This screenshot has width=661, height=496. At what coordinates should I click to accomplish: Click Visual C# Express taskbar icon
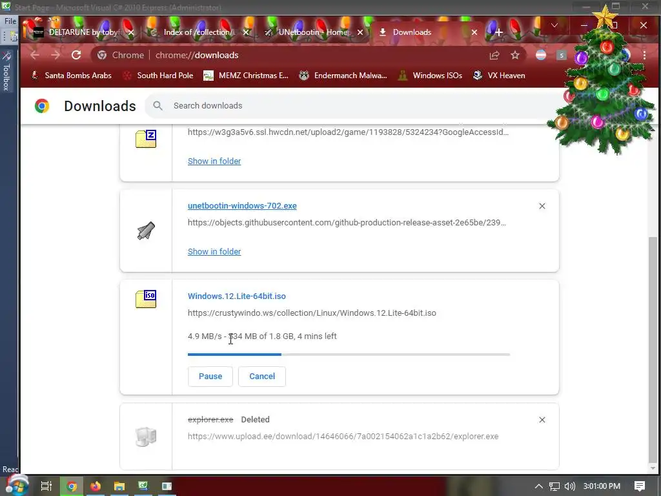143,486
